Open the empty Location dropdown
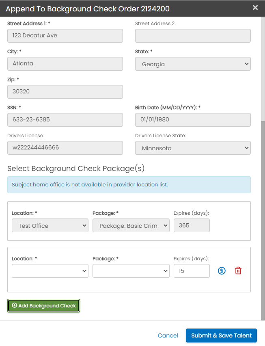Screen dimensions: 265x346 50,271
